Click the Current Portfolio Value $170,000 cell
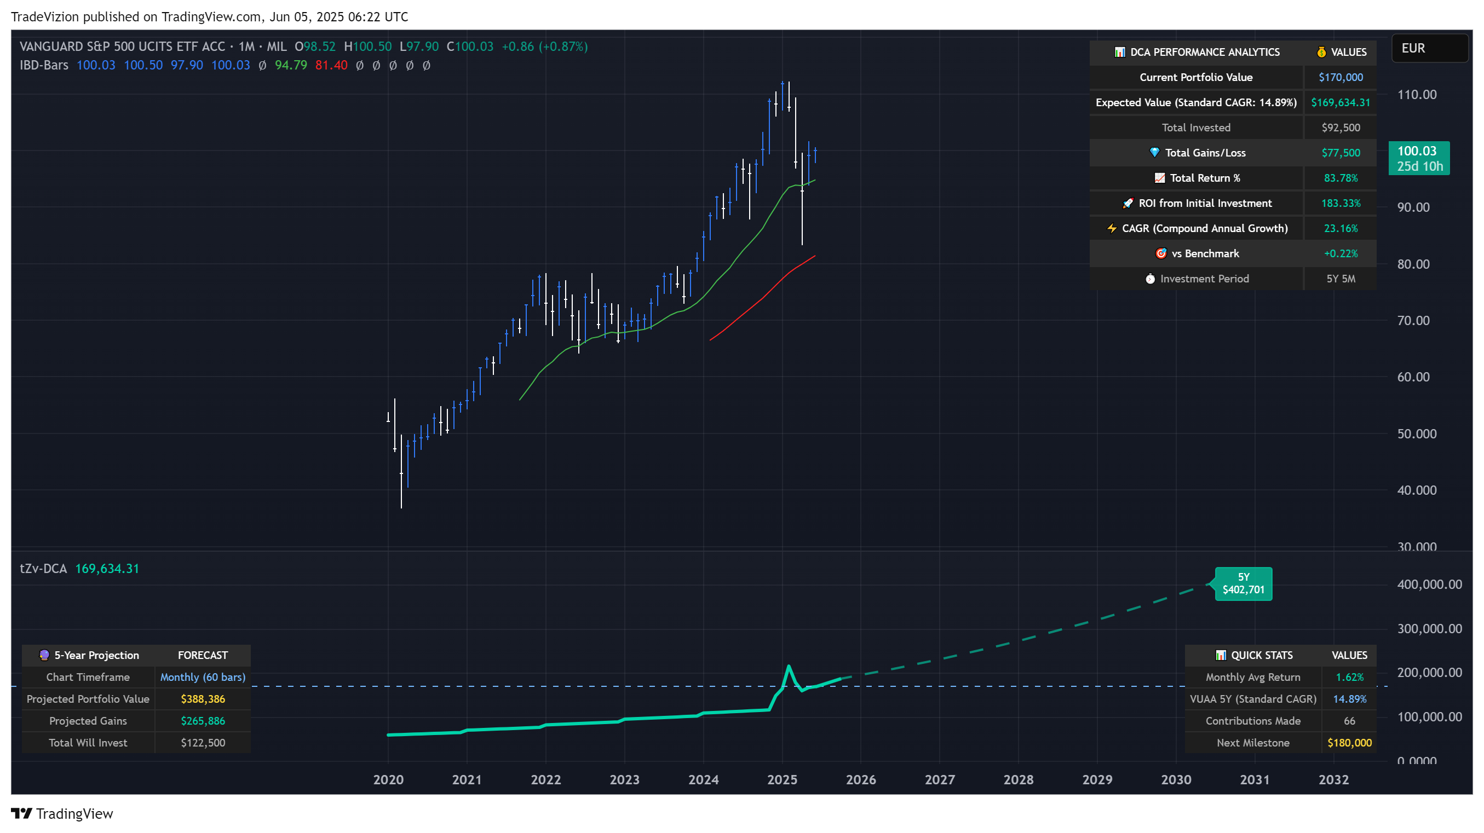The width and height of the screenshot is (1484, 833). click(x=1341, y=77)
